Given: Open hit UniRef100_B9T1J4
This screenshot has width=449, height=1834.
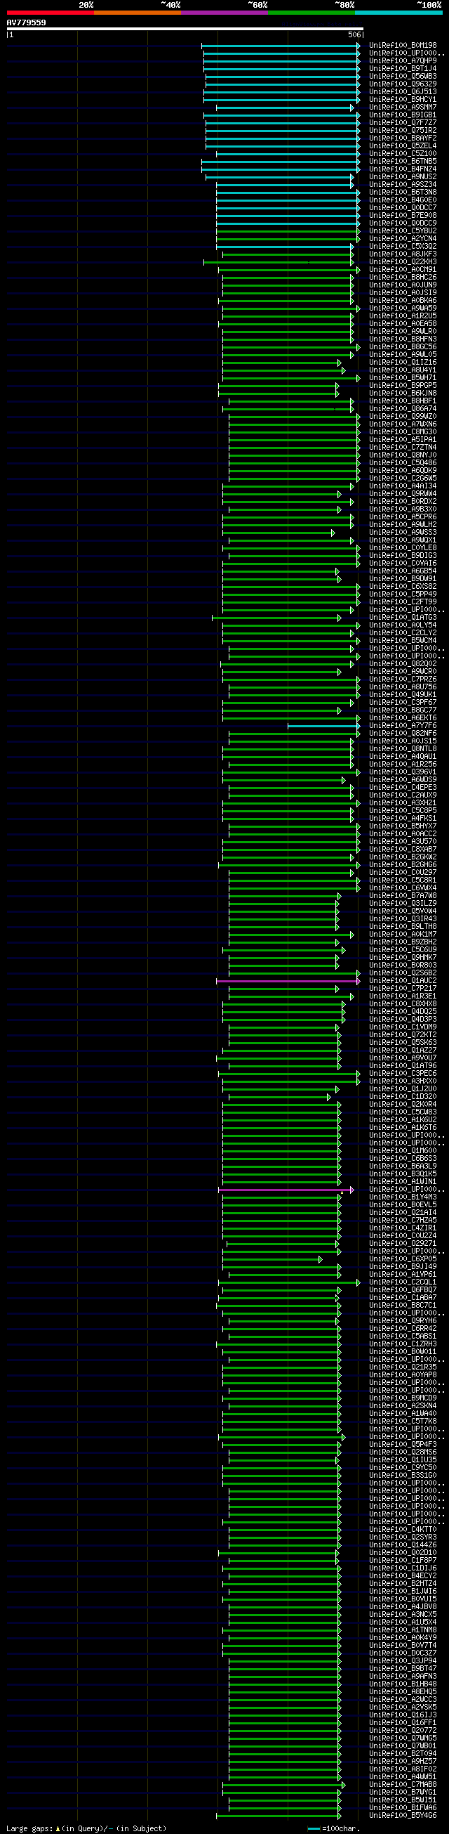Looking at the screenshot, I should 403,68.
